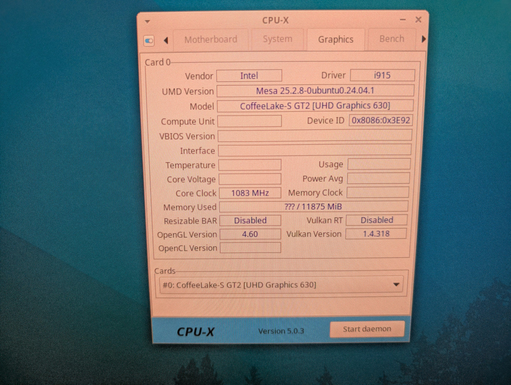The height and width of the screenshot is (385, 511).
Task: Click the empty Memory Clock field
Action: coord(378,192)
